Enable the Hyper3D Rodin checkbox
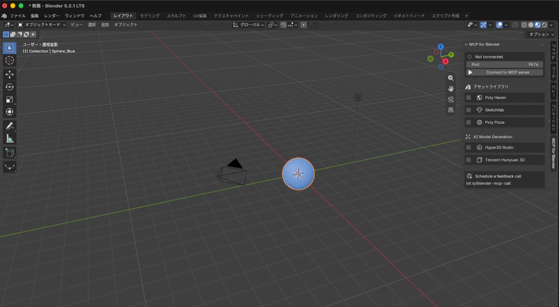This screenshot has height=307, width=559. click(x=468, y=147)
